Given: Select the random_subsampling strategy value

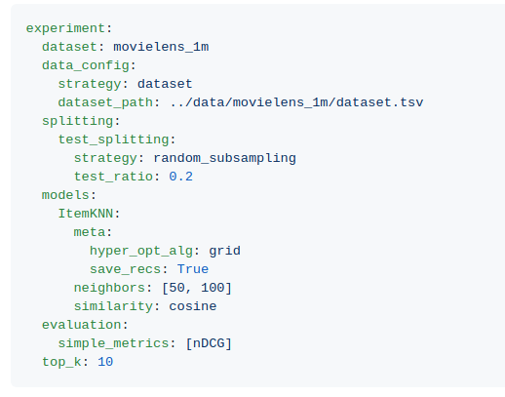Looking at the screenshot, I should (x=224, y=158).
